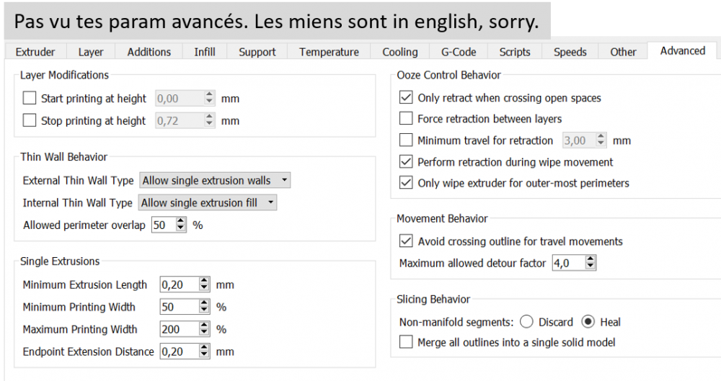Screen dimensions: 721x381
Task: Switch to the Infill tab
Action: coord(205,52)
